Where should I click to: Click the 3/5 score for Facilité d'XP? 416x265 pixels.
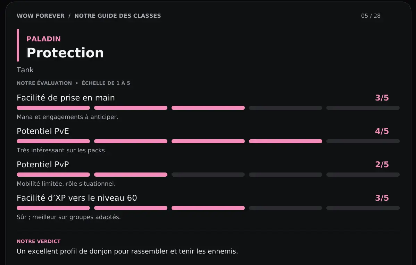coord(382,198)
